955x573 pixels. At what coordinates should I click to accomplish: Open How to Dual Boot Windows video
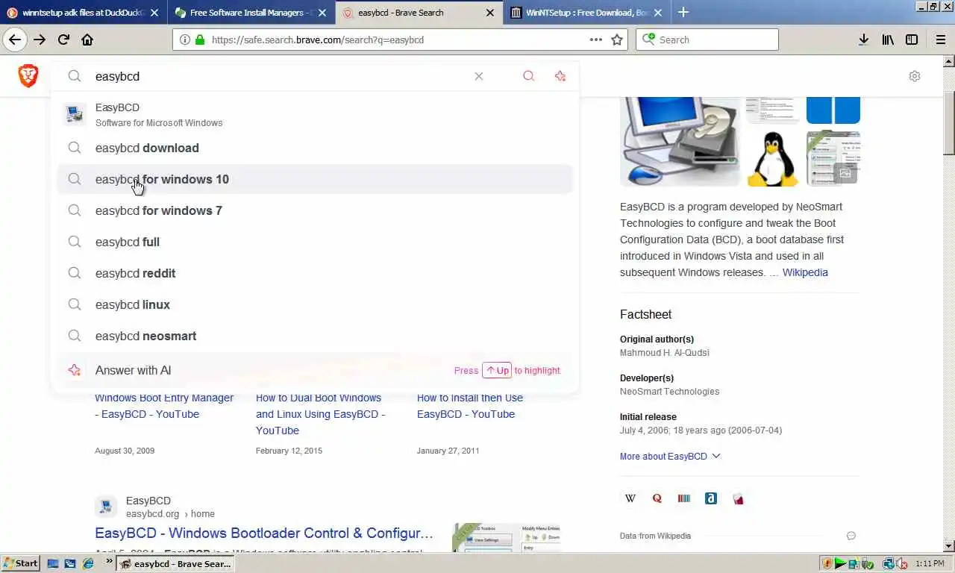pos(321,414)
